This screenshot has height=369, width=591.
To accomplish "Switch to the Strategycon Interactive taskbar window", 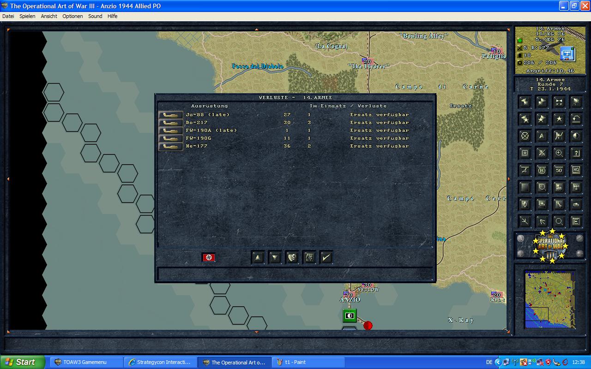I will (160, 362).
